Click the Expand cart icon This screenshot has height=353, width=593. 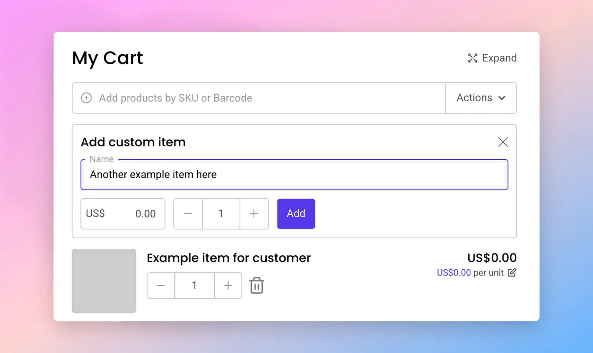[473, 58]
